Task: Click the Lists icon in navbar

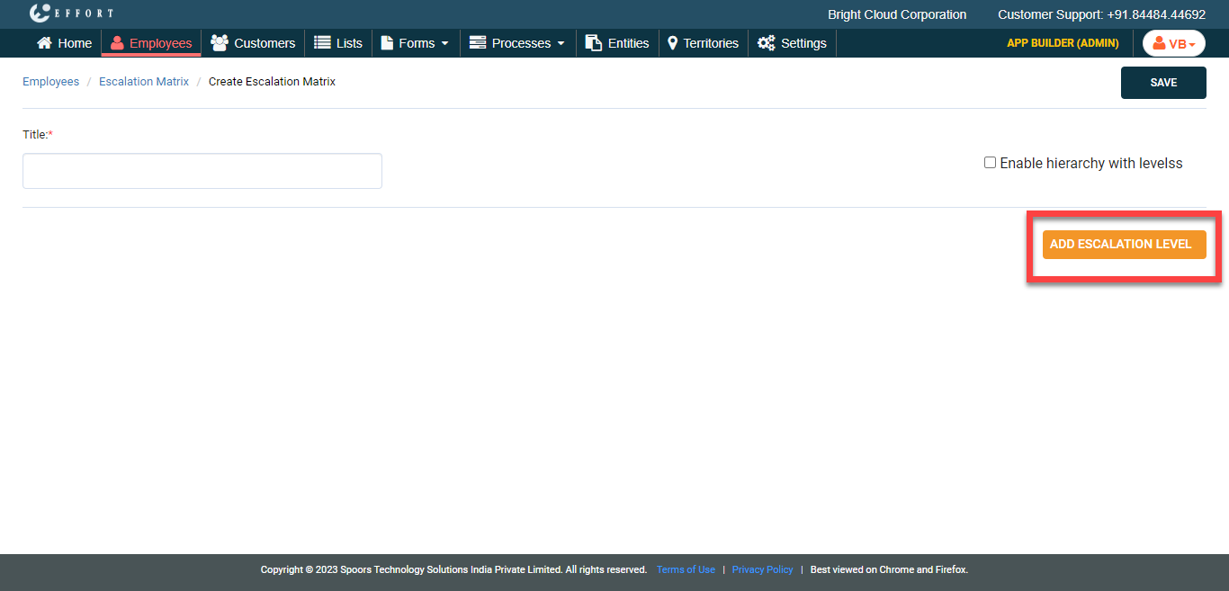Action: [x=322, y=43]
